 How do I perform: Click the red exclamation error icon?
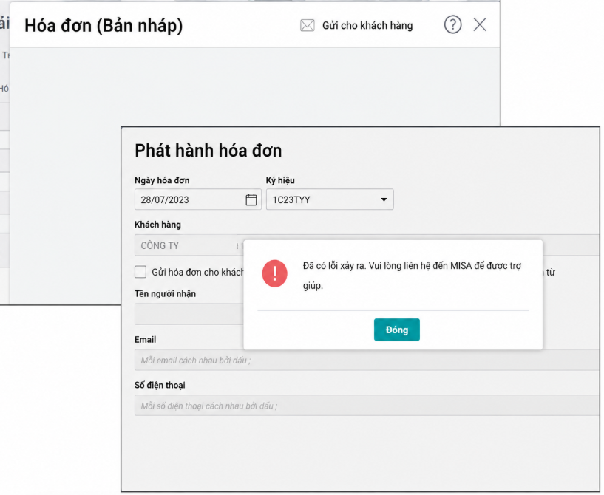275,273
